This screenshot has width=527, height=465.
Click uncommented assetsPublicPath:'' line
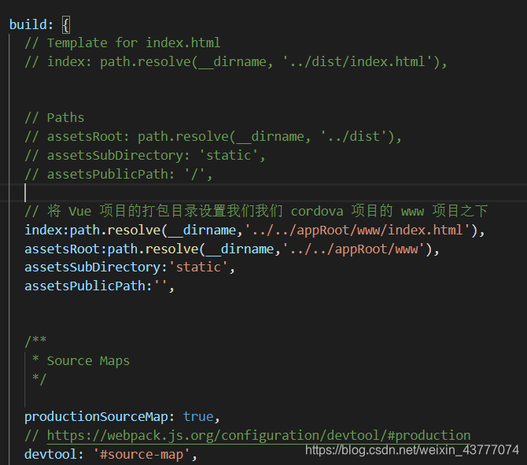[x=99, y=286]
